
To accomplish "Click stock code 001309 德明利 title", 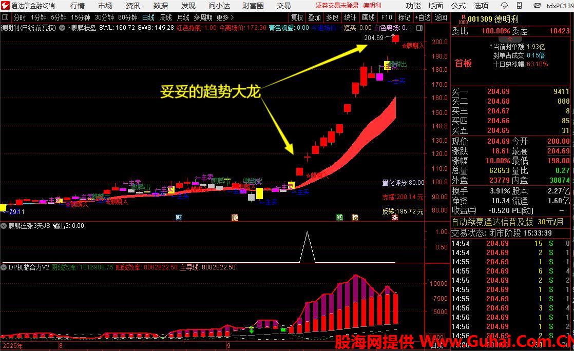I will [493, 19].
